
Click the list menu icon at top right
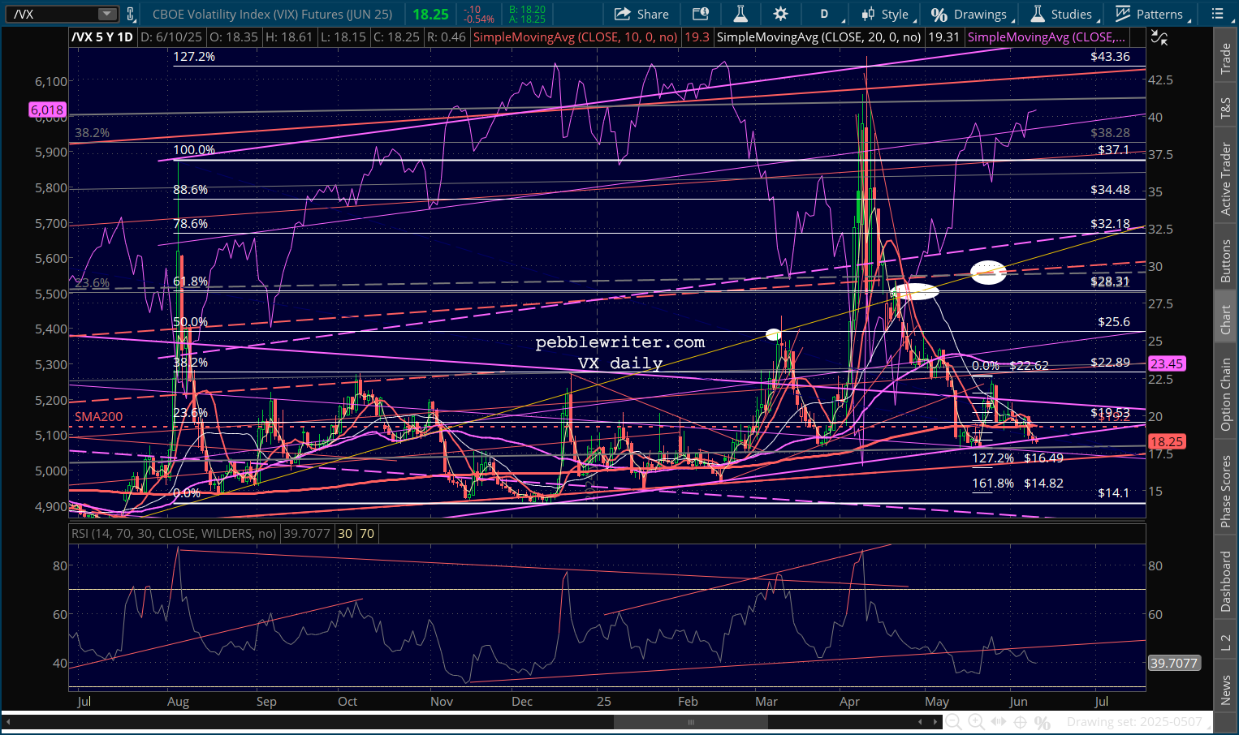coord(1217,14)
